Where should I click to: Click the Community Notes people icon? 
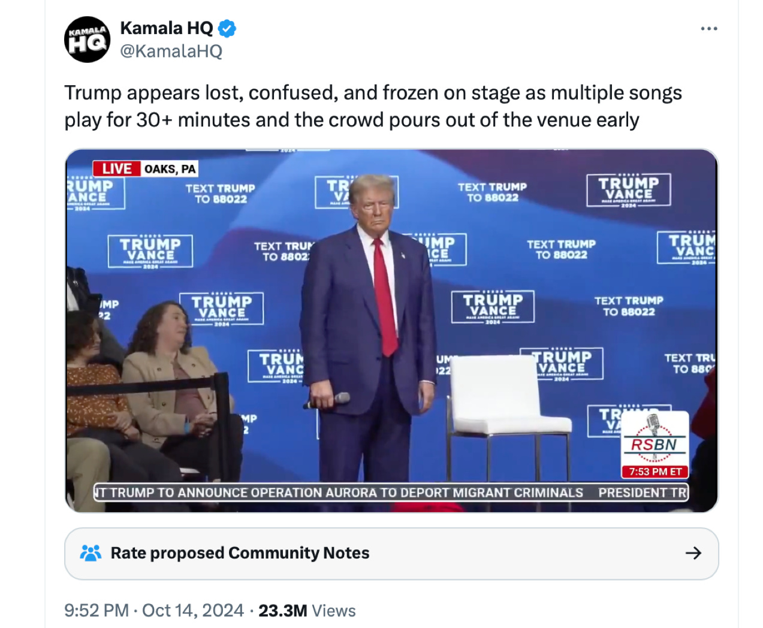[x=91, y=553]
